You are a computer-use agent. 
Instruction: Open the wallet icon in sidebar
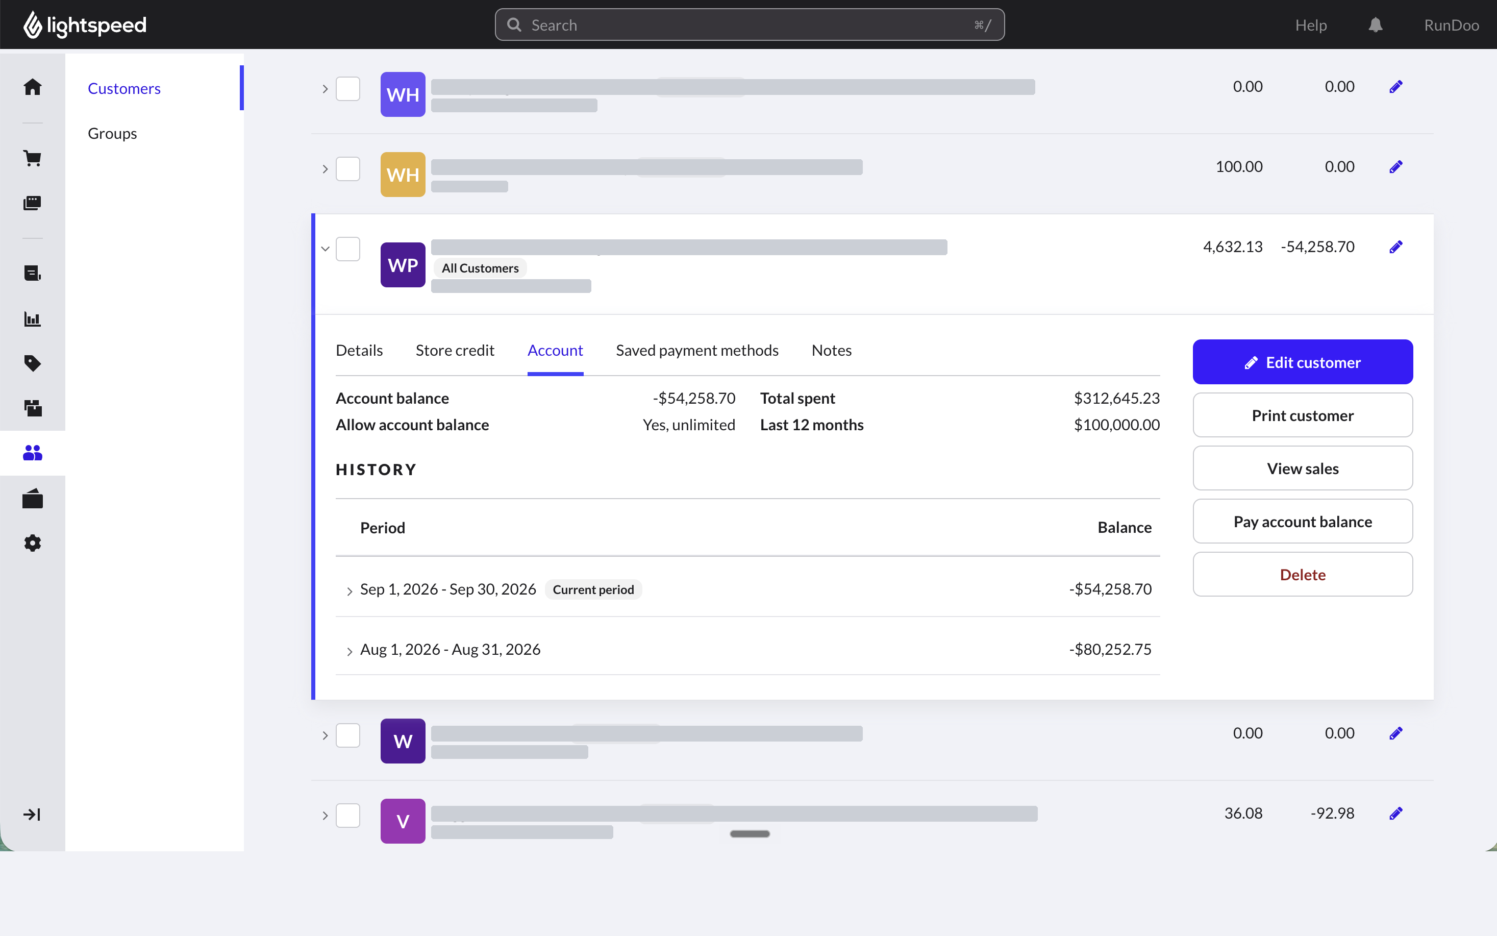point(32,498)
